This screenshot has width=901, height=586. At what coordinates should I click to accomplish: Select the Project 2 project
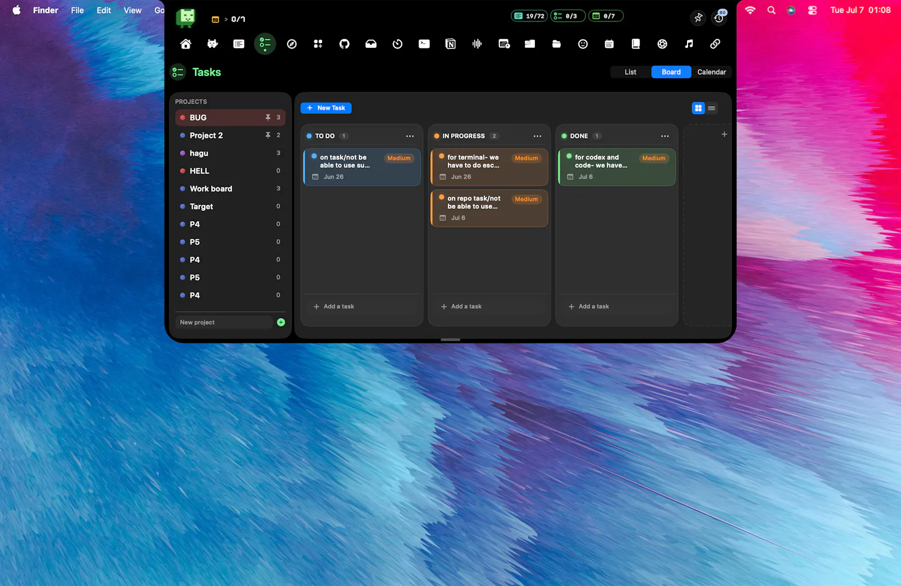point(230,136)
